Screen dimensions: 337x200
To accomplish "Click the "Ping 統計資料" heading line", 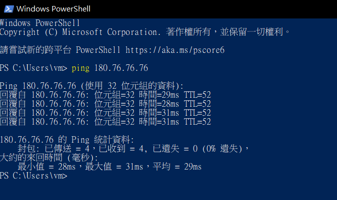I will (67, 140).
